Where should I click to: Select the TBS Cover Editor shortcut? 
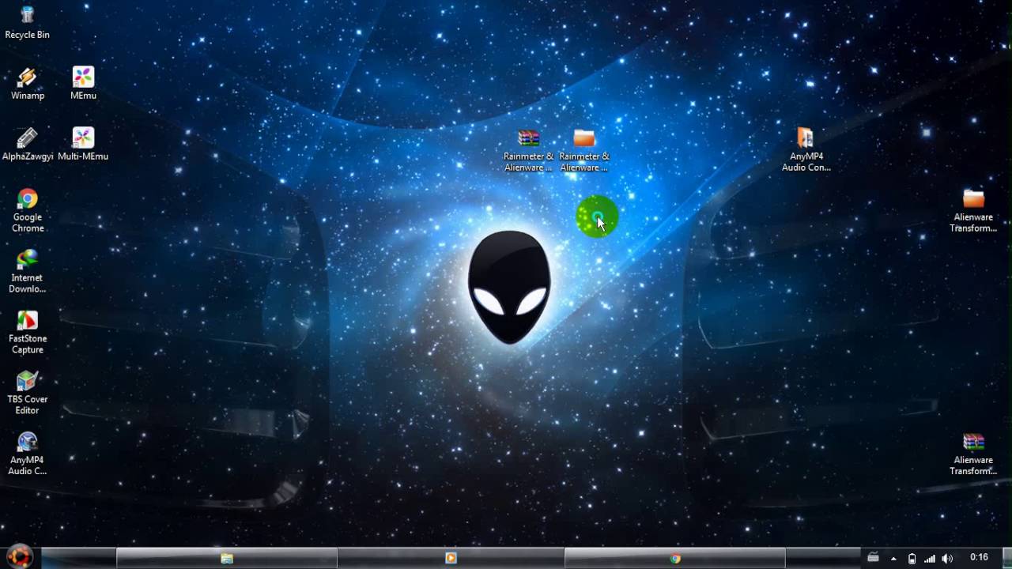[28, 393]
